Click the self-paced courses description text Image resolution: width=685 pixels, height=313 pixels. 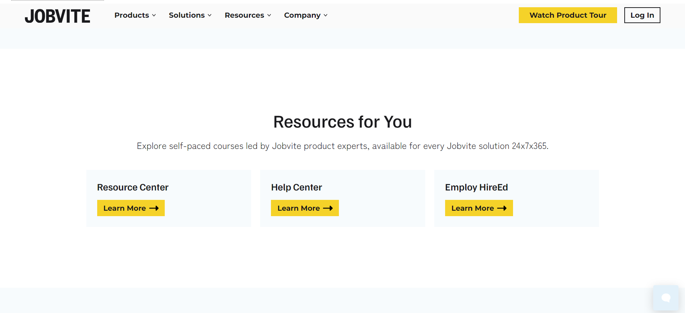pos(342,146)
